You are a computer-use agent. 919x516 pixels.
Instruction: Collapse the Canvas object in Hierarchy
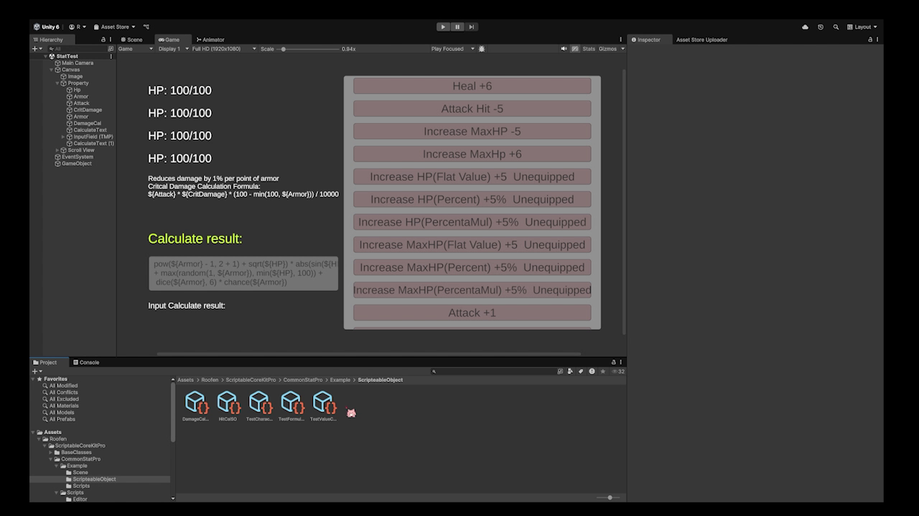[52, 70]
